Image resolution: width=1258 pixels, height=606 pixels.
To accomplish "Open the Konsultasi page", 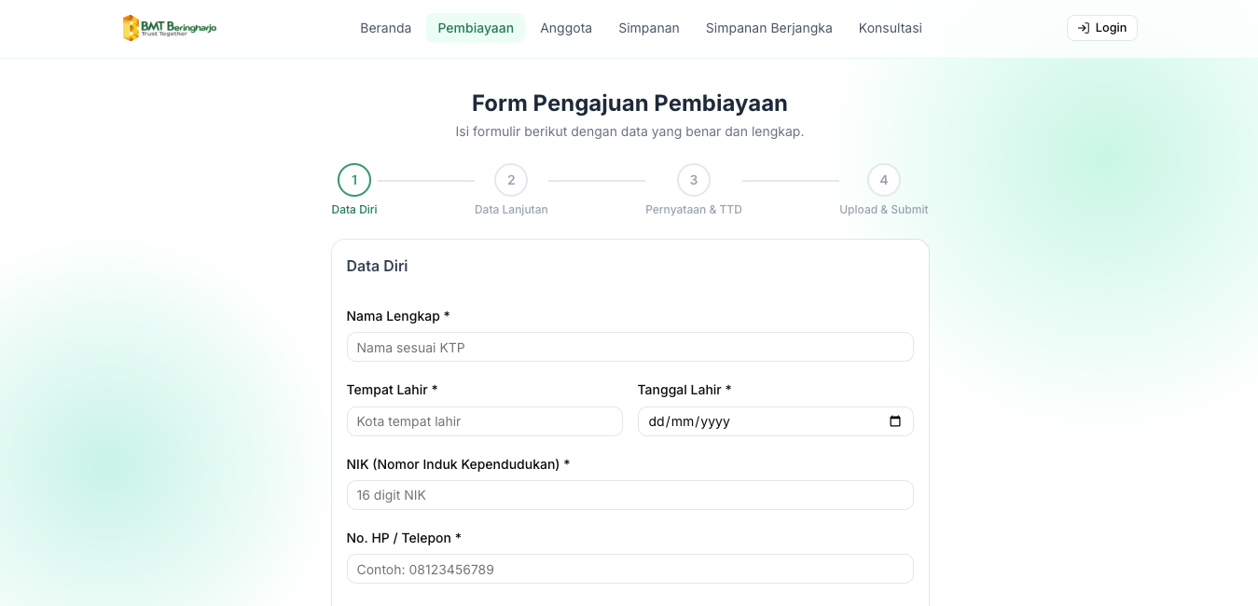I will coord(891,28).
